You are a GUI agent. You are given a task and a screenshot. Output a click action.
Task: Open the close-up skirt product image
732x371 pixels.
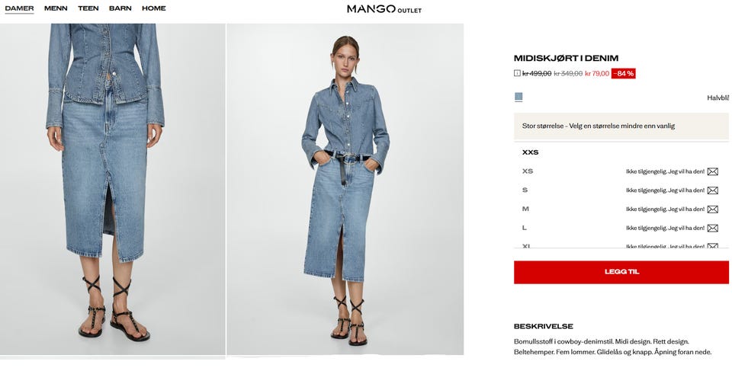point(113,189)
